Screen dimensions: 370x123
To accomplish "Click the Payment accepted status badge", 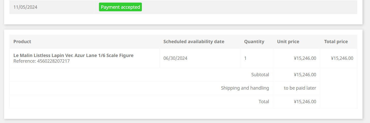I will point(120,7).
